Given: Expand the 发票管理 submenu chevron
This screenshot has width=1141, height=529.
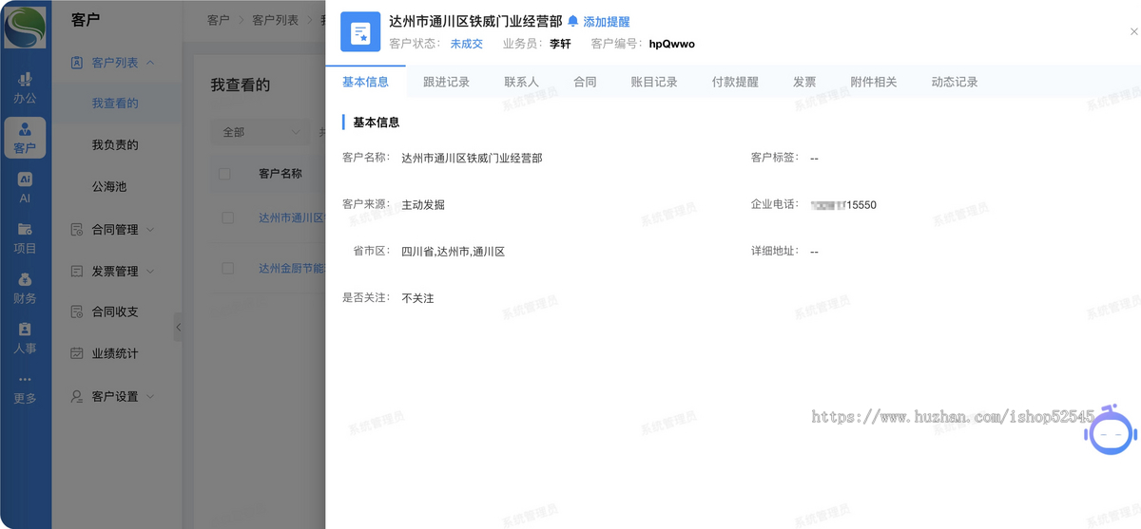Looking at the screenshot, I should (x=150, y=271).
